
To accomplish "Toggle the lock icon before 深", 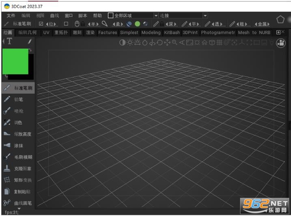I will 162,24.
